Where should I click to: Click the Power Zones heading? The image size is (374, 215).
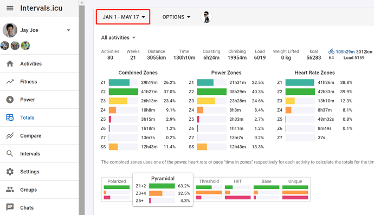click(226, 73)
